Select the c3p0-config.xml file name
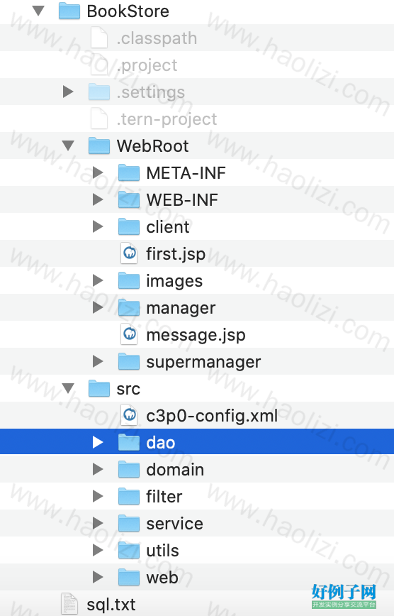The image size is (394, 616). coord(213,416)
